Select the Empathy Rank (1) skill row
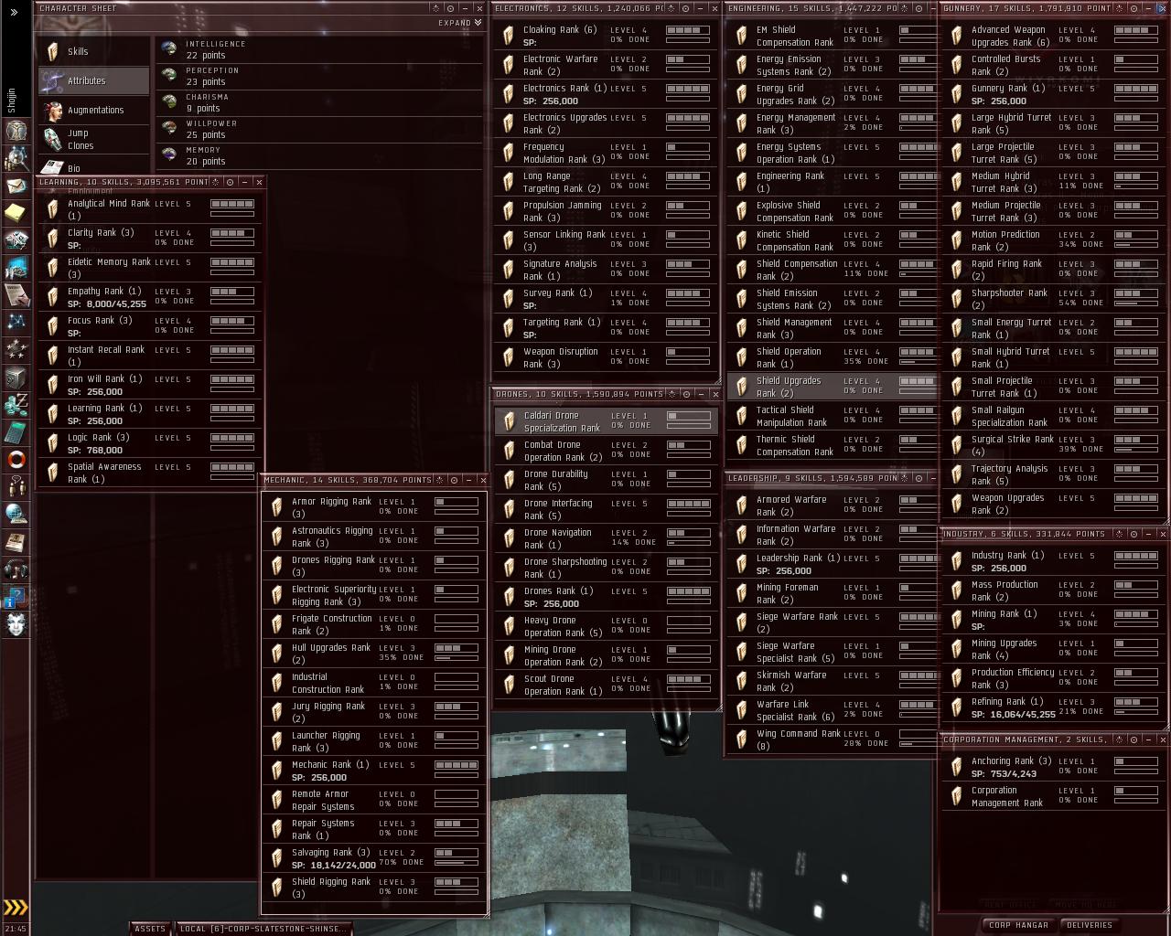 150,297
